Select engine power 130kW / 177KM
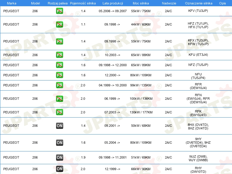This screenshot has height=174, width=232. [x=141, y=112]
